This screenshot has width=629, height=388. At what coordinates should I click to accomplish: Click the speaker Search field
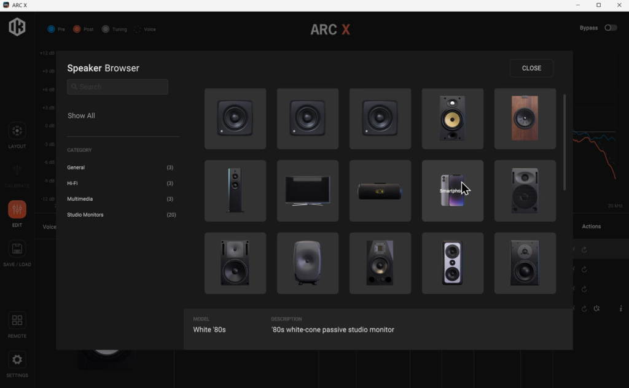[117, 87]
